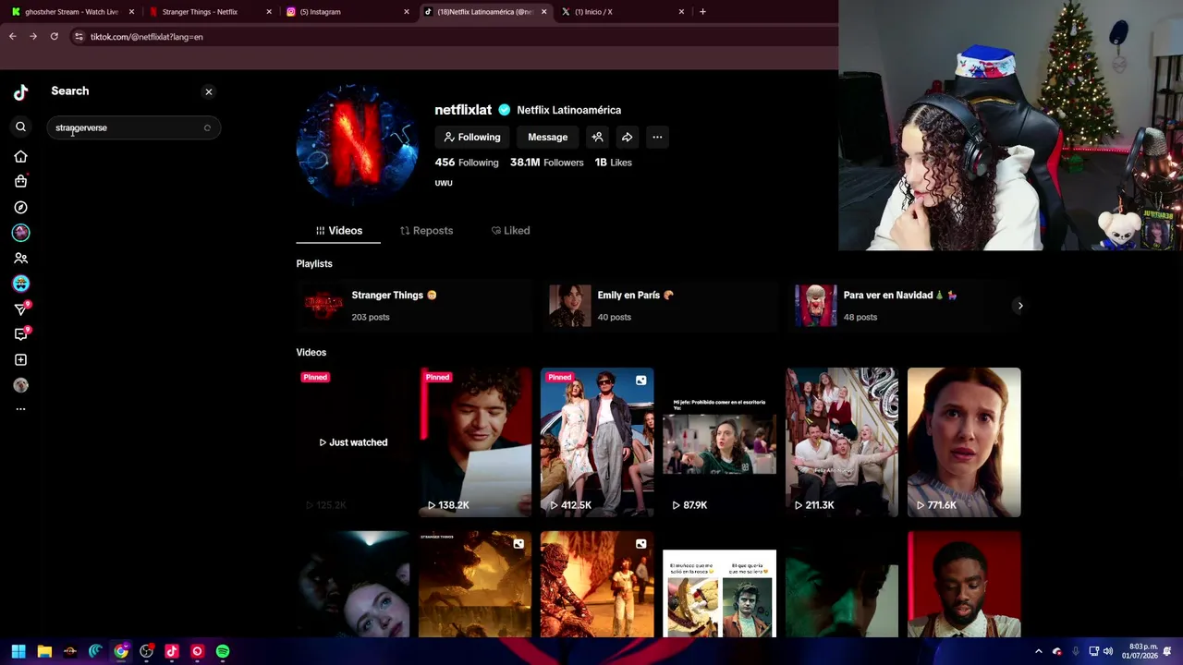Click the Following button on netflixlat profile
Viewport: 1183px width, 665px height.
[471, 137]
